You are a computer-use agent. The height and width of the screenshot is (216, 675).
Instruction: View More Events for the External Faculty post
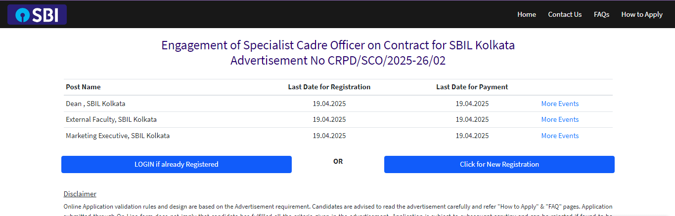tap(560, 119)
